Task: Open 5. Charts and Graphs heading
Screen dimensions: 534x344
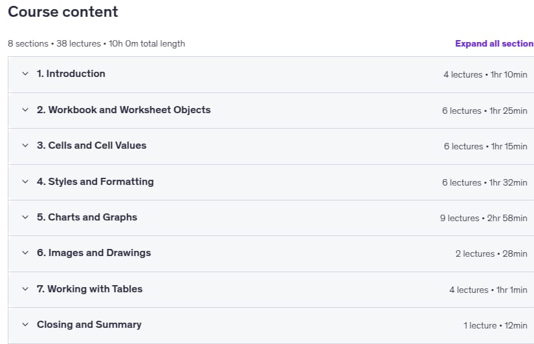Action: pos(87,217)
